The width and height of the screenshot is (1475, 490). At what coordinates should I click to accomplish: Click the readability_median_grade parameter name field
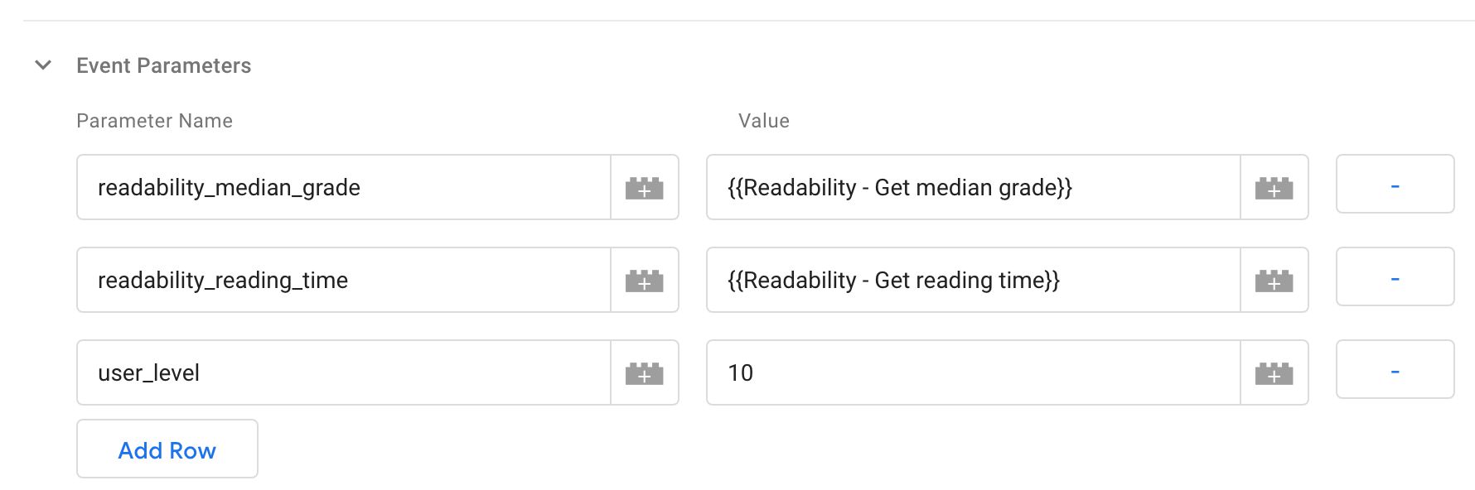(x=344, y=187)
